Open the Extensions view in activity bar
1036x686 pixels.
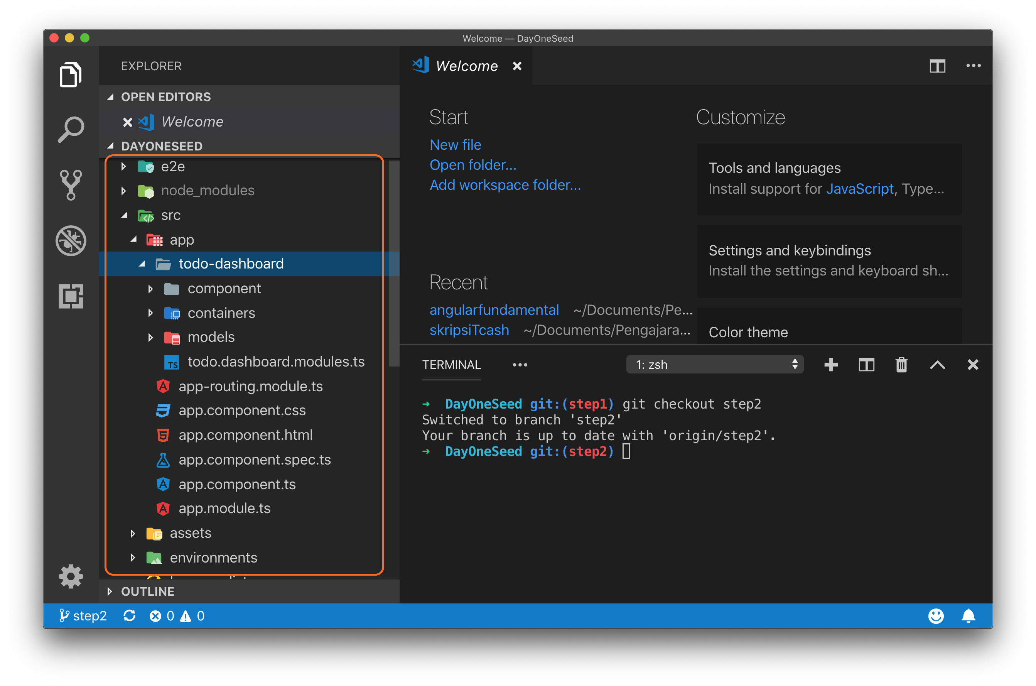(x=71, y=296)
